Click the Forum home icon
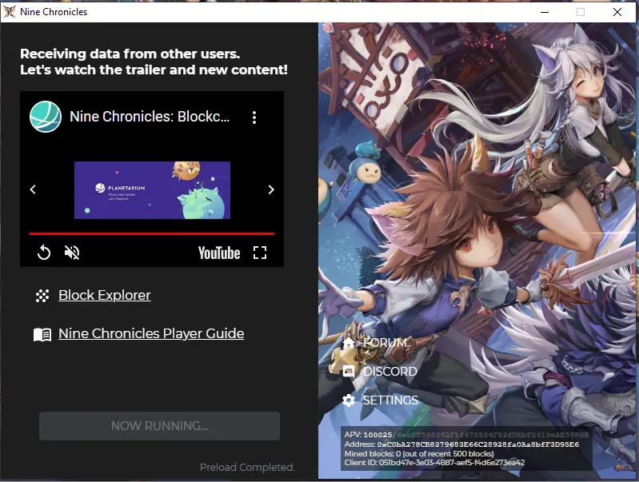 click(x=349, y=343)
